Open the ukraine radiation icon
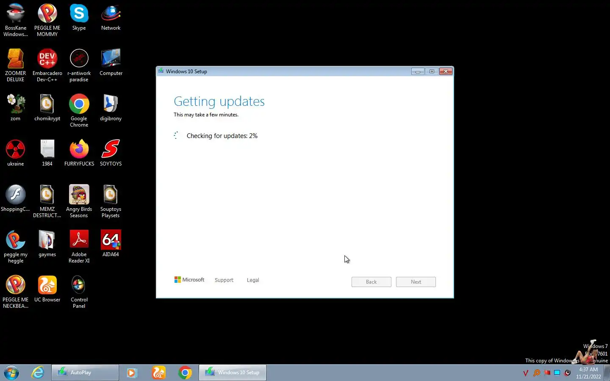This screenshot has height=381, width=610. click(16, 153)
